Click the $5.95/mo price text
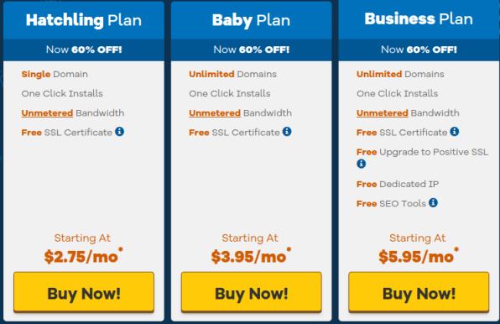The height and width of the screenshot is (324, 500). [416, 257]
